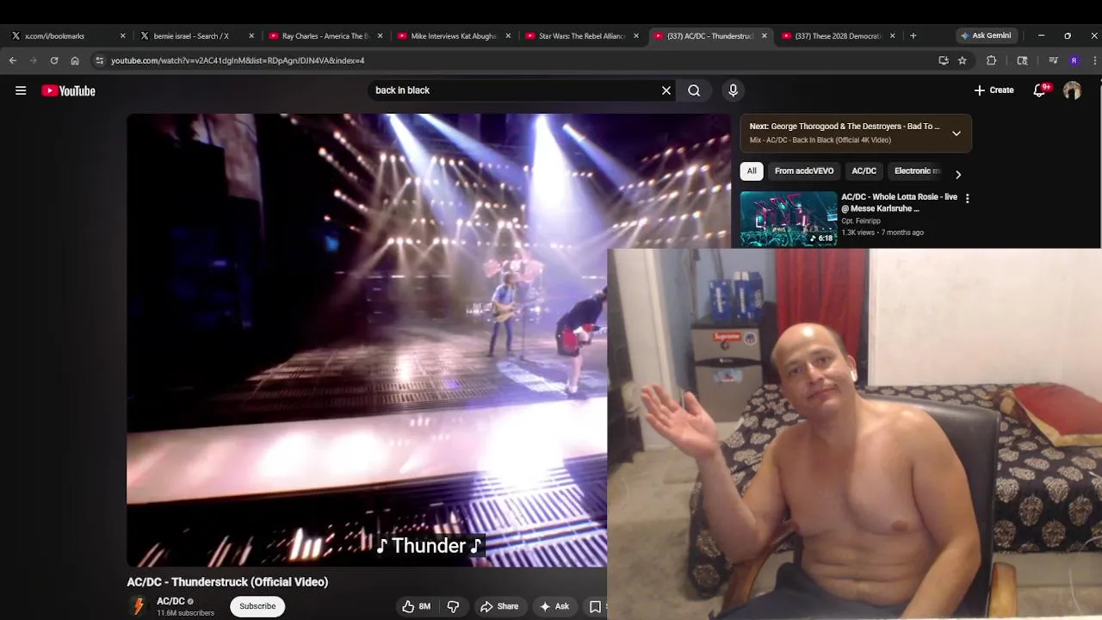Dislike the Thunderstruck video
Screen dimensions: 1102x620
pos(453,606)
